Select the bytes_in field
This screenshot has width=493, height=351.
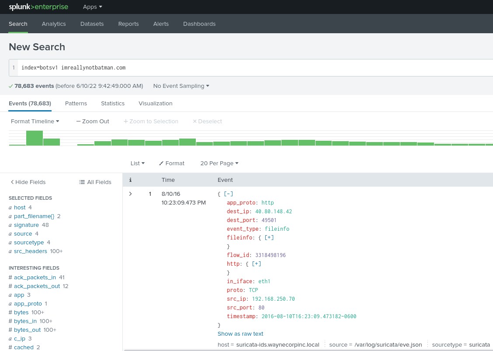25,321
